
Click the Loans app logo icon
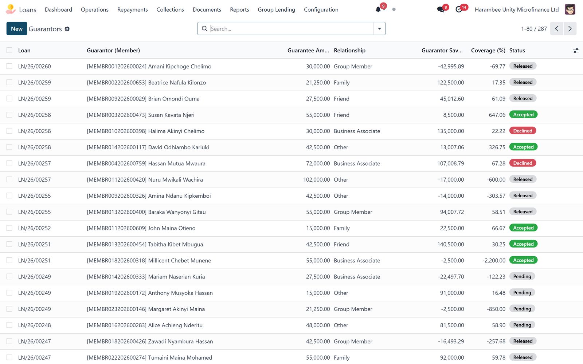point(11,9)
